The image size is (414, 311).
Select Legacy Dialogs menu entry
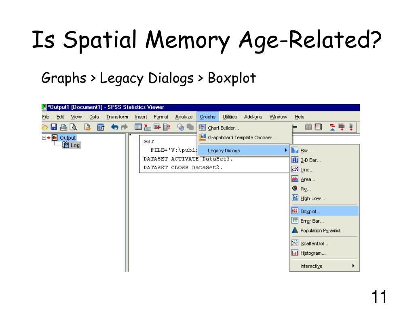(243, 151)
